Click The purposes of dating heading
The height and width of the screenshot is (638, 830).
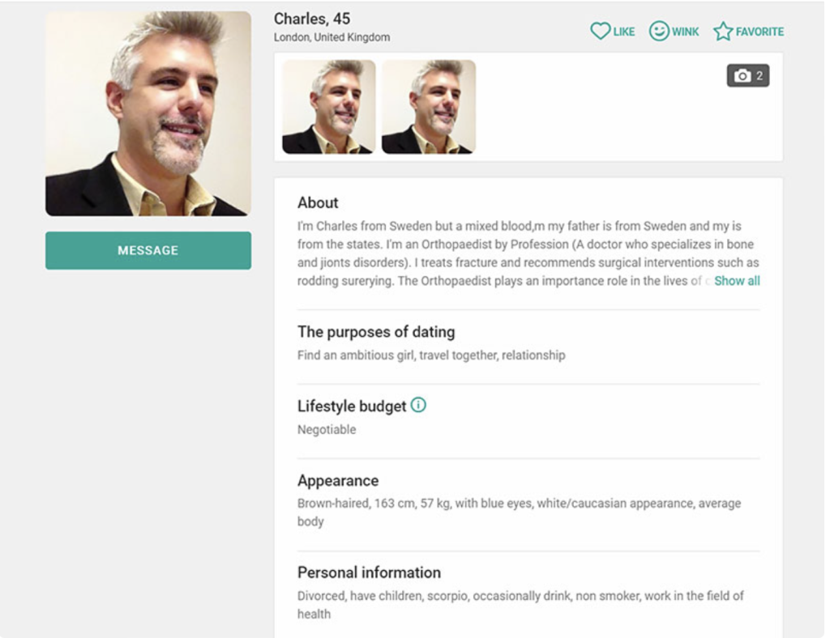tap(376, 332)
